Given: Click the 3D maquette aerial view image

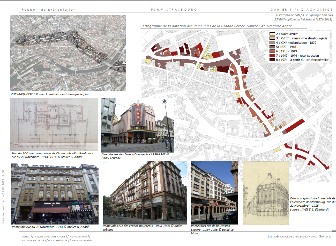Looking at the screenshot, I should [68, 53].
